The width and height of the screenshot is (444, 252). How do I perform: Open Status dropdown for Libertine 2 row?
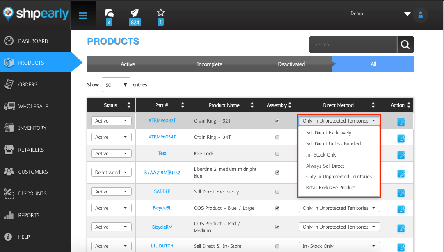[111, 172]
